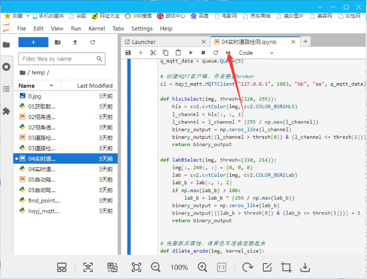Click the upload files icon
Screen dimensions: 367x279
75,42
